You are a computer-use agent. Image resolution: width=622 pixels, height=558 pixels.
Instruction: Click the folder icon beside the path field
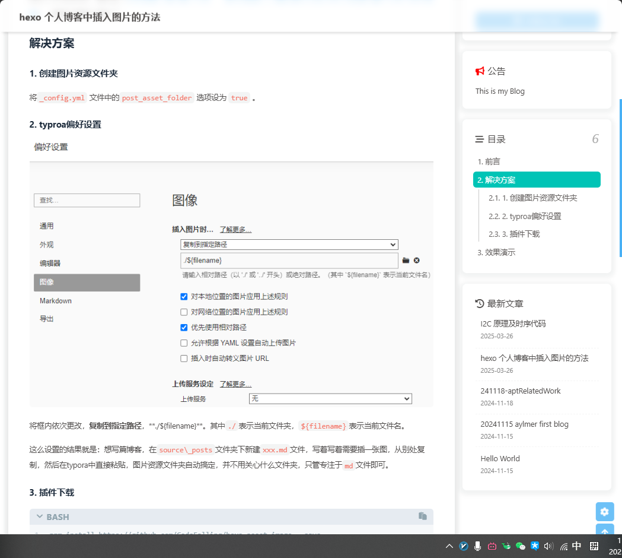406,261
